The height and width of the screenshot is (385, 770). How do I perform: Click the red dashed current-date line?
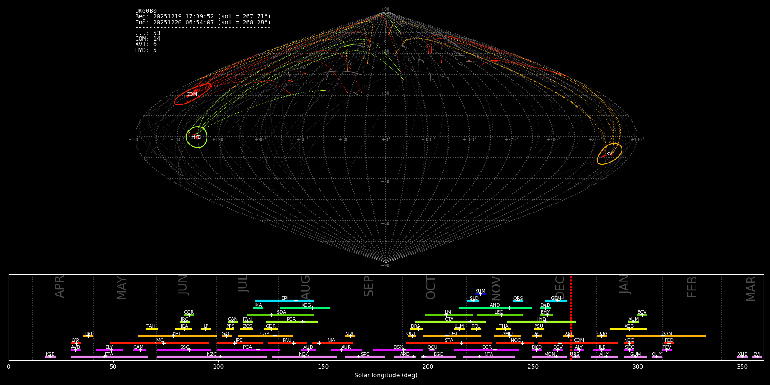571,317
